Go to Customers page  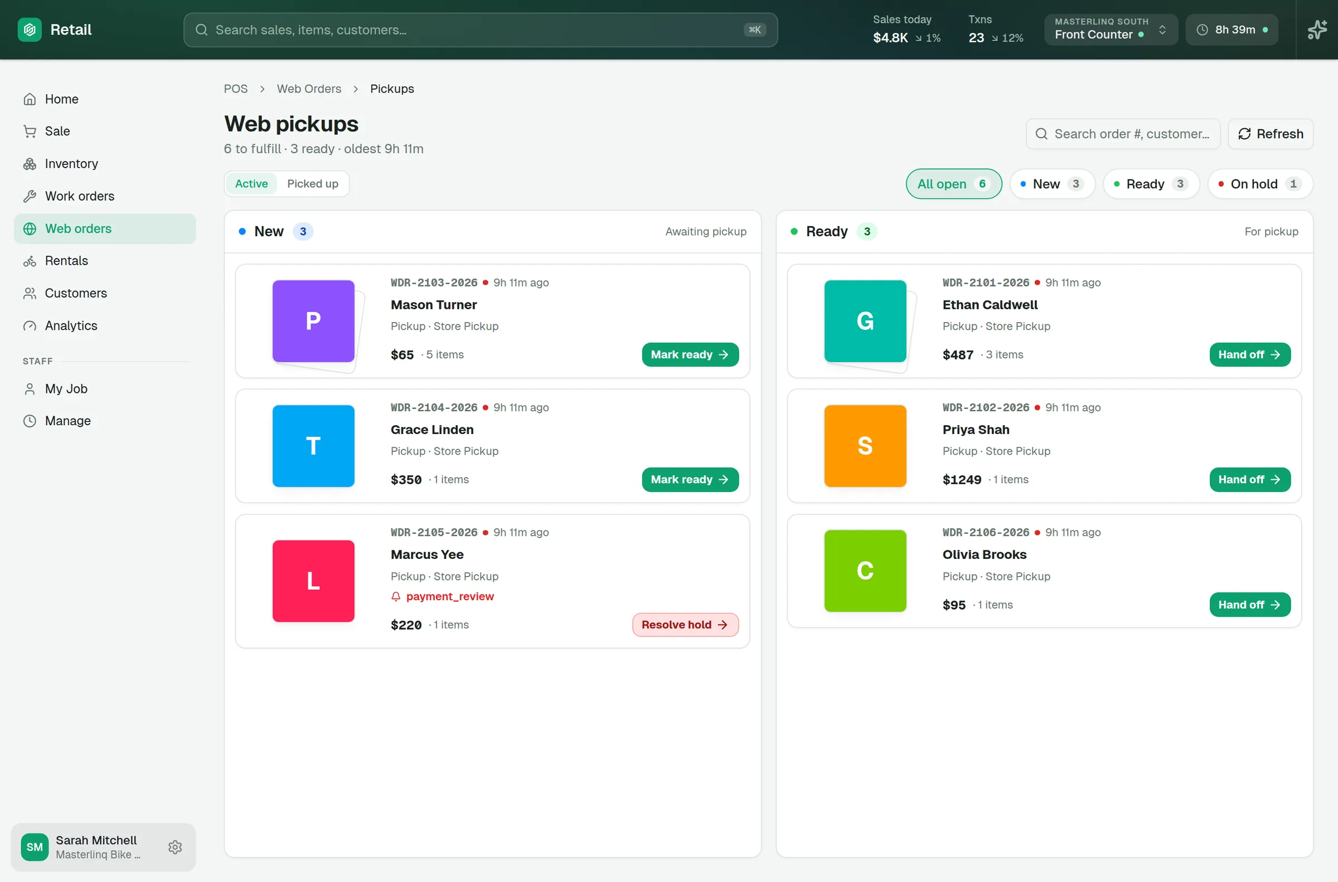(x=105, y=293)
